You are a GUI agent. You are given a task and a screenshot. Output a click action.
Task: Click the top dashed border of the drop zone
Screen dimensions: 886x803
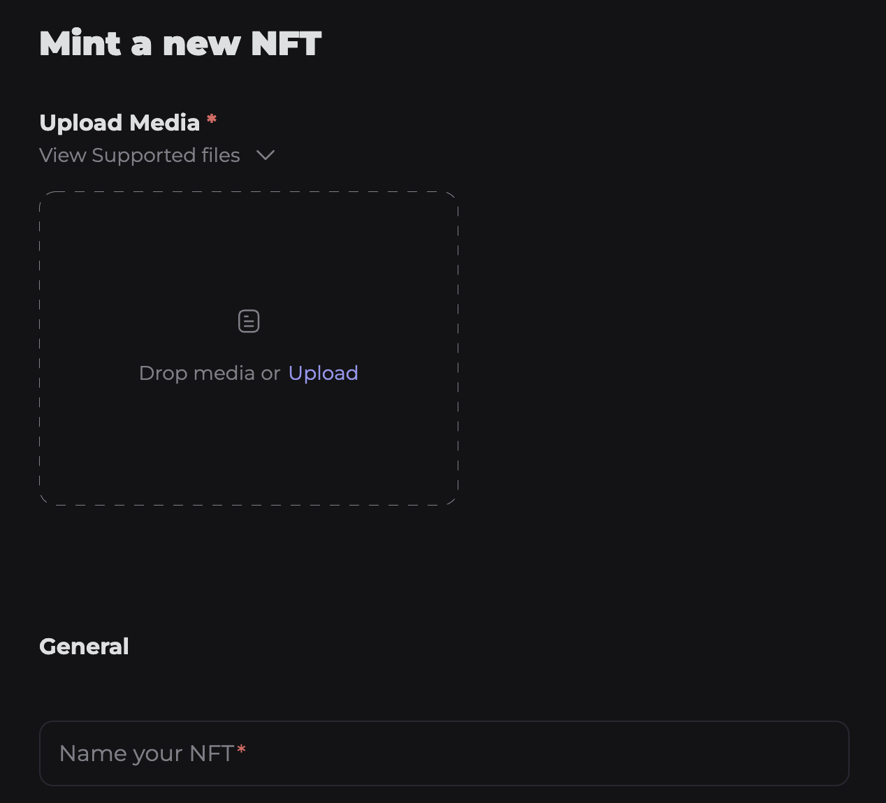point(249,192)
